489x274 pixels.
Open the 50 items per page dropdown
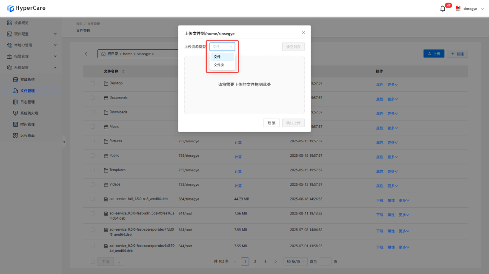click(295, 262)
